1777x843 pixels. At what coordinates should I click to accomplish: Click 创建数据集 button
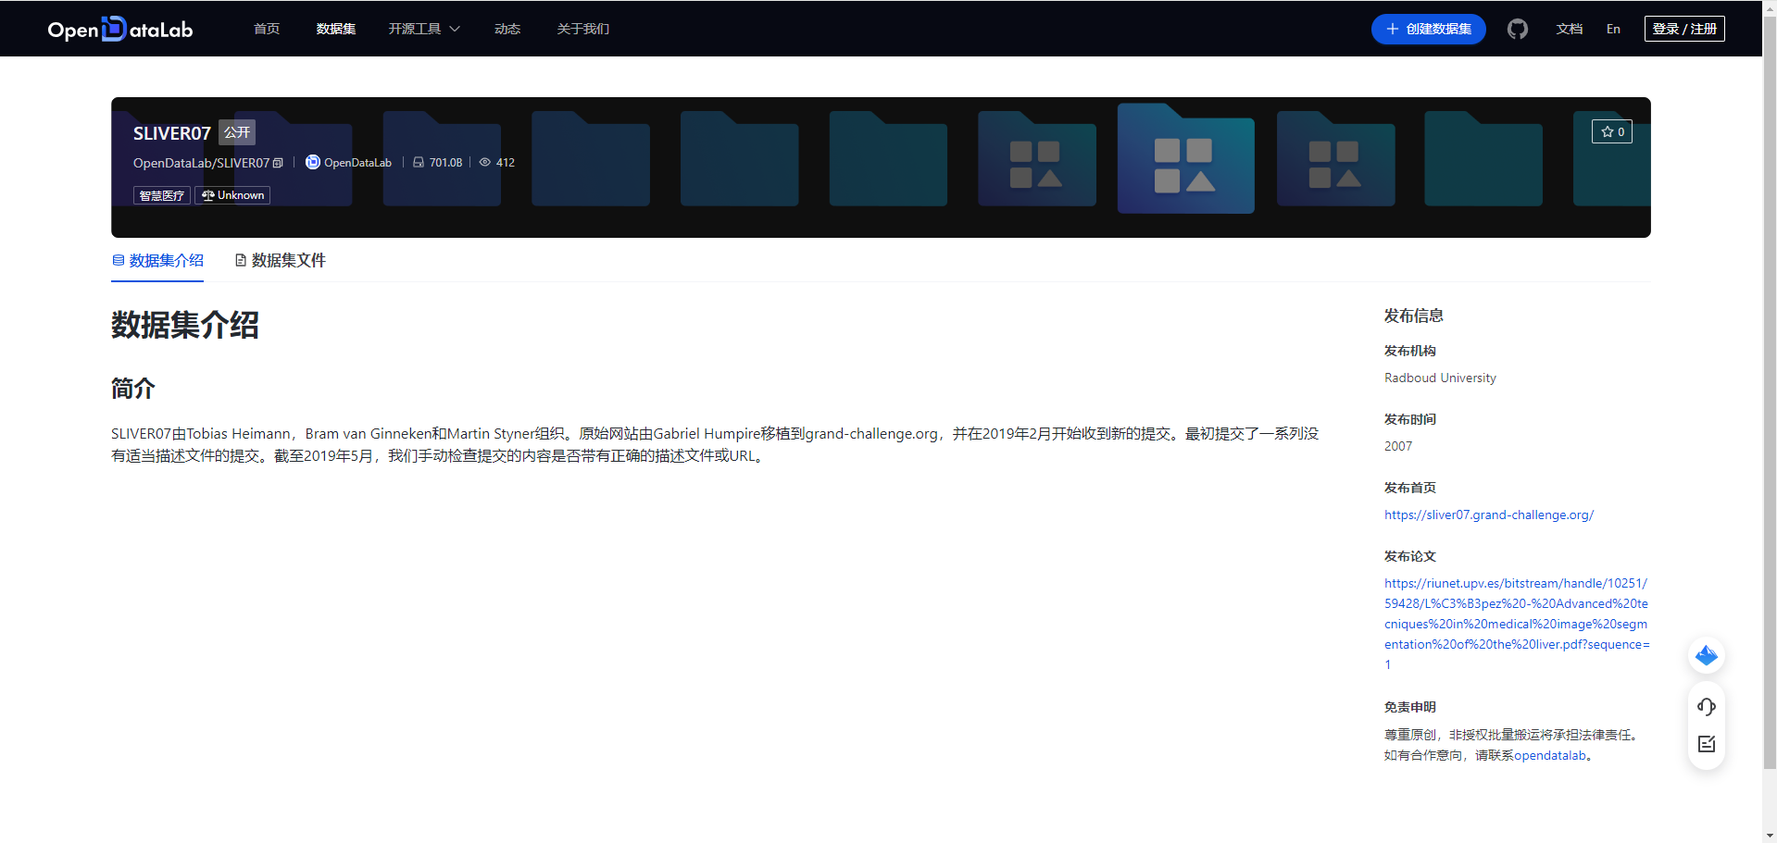1429,29
